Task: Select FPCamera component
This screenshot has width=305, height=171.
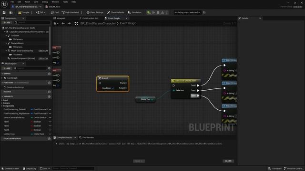Action: 18,55
